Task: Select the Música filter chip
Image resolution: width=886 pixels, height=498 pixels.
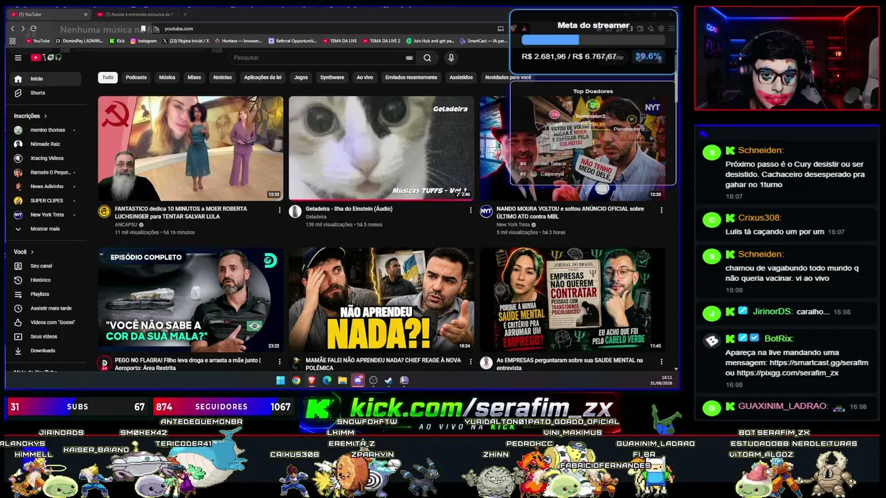Action: (x=168, y=77)
